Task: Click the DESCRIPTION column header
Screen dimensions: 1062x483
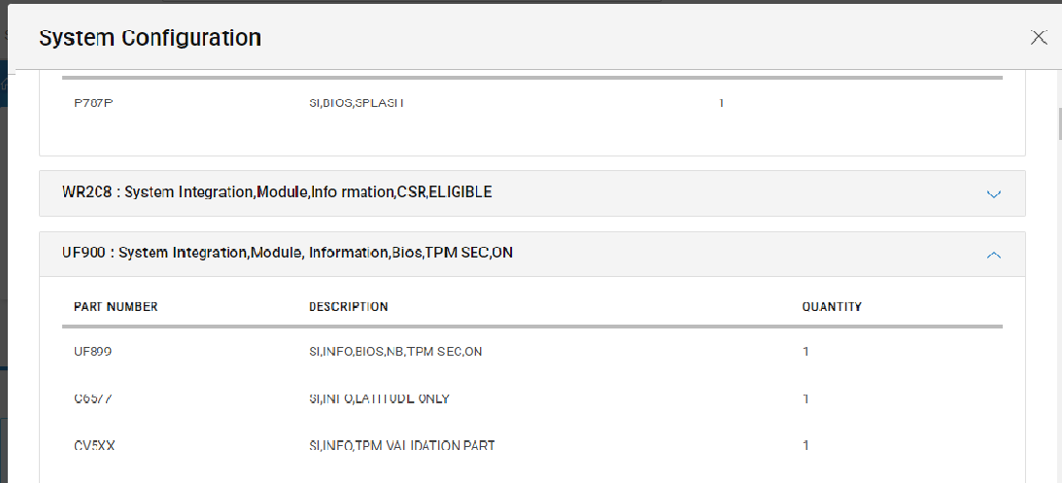Action: (x=348, y=307)
